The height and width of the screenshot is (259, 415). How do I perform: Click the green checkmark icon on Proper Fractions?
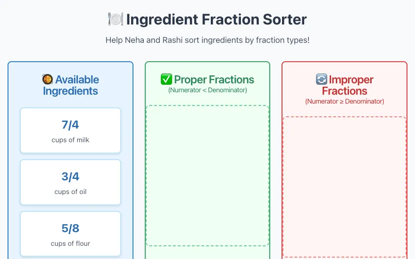(166, 79)
